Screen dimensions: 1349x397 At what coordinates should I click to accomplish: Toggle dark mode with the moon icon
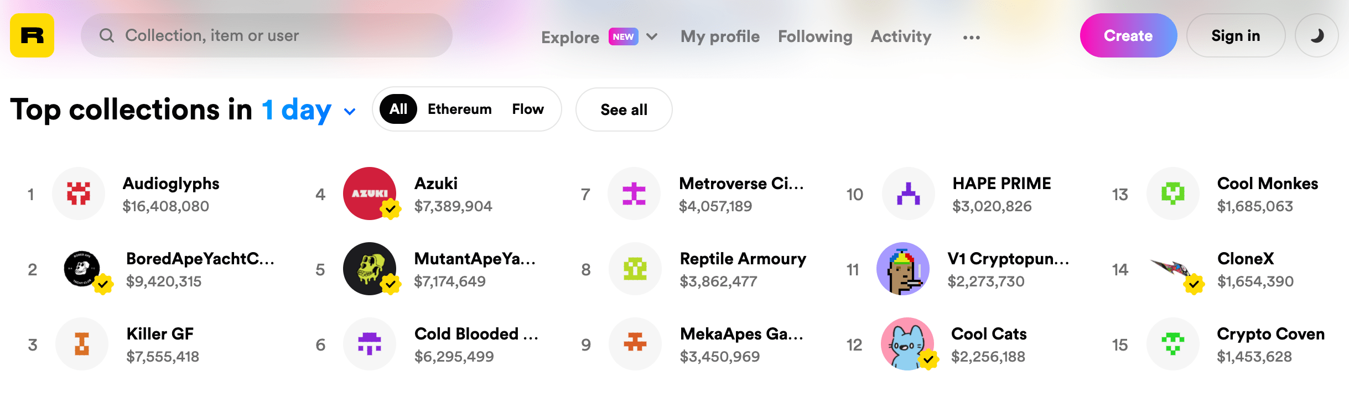pyautogui.click(x=1317, y=35)
